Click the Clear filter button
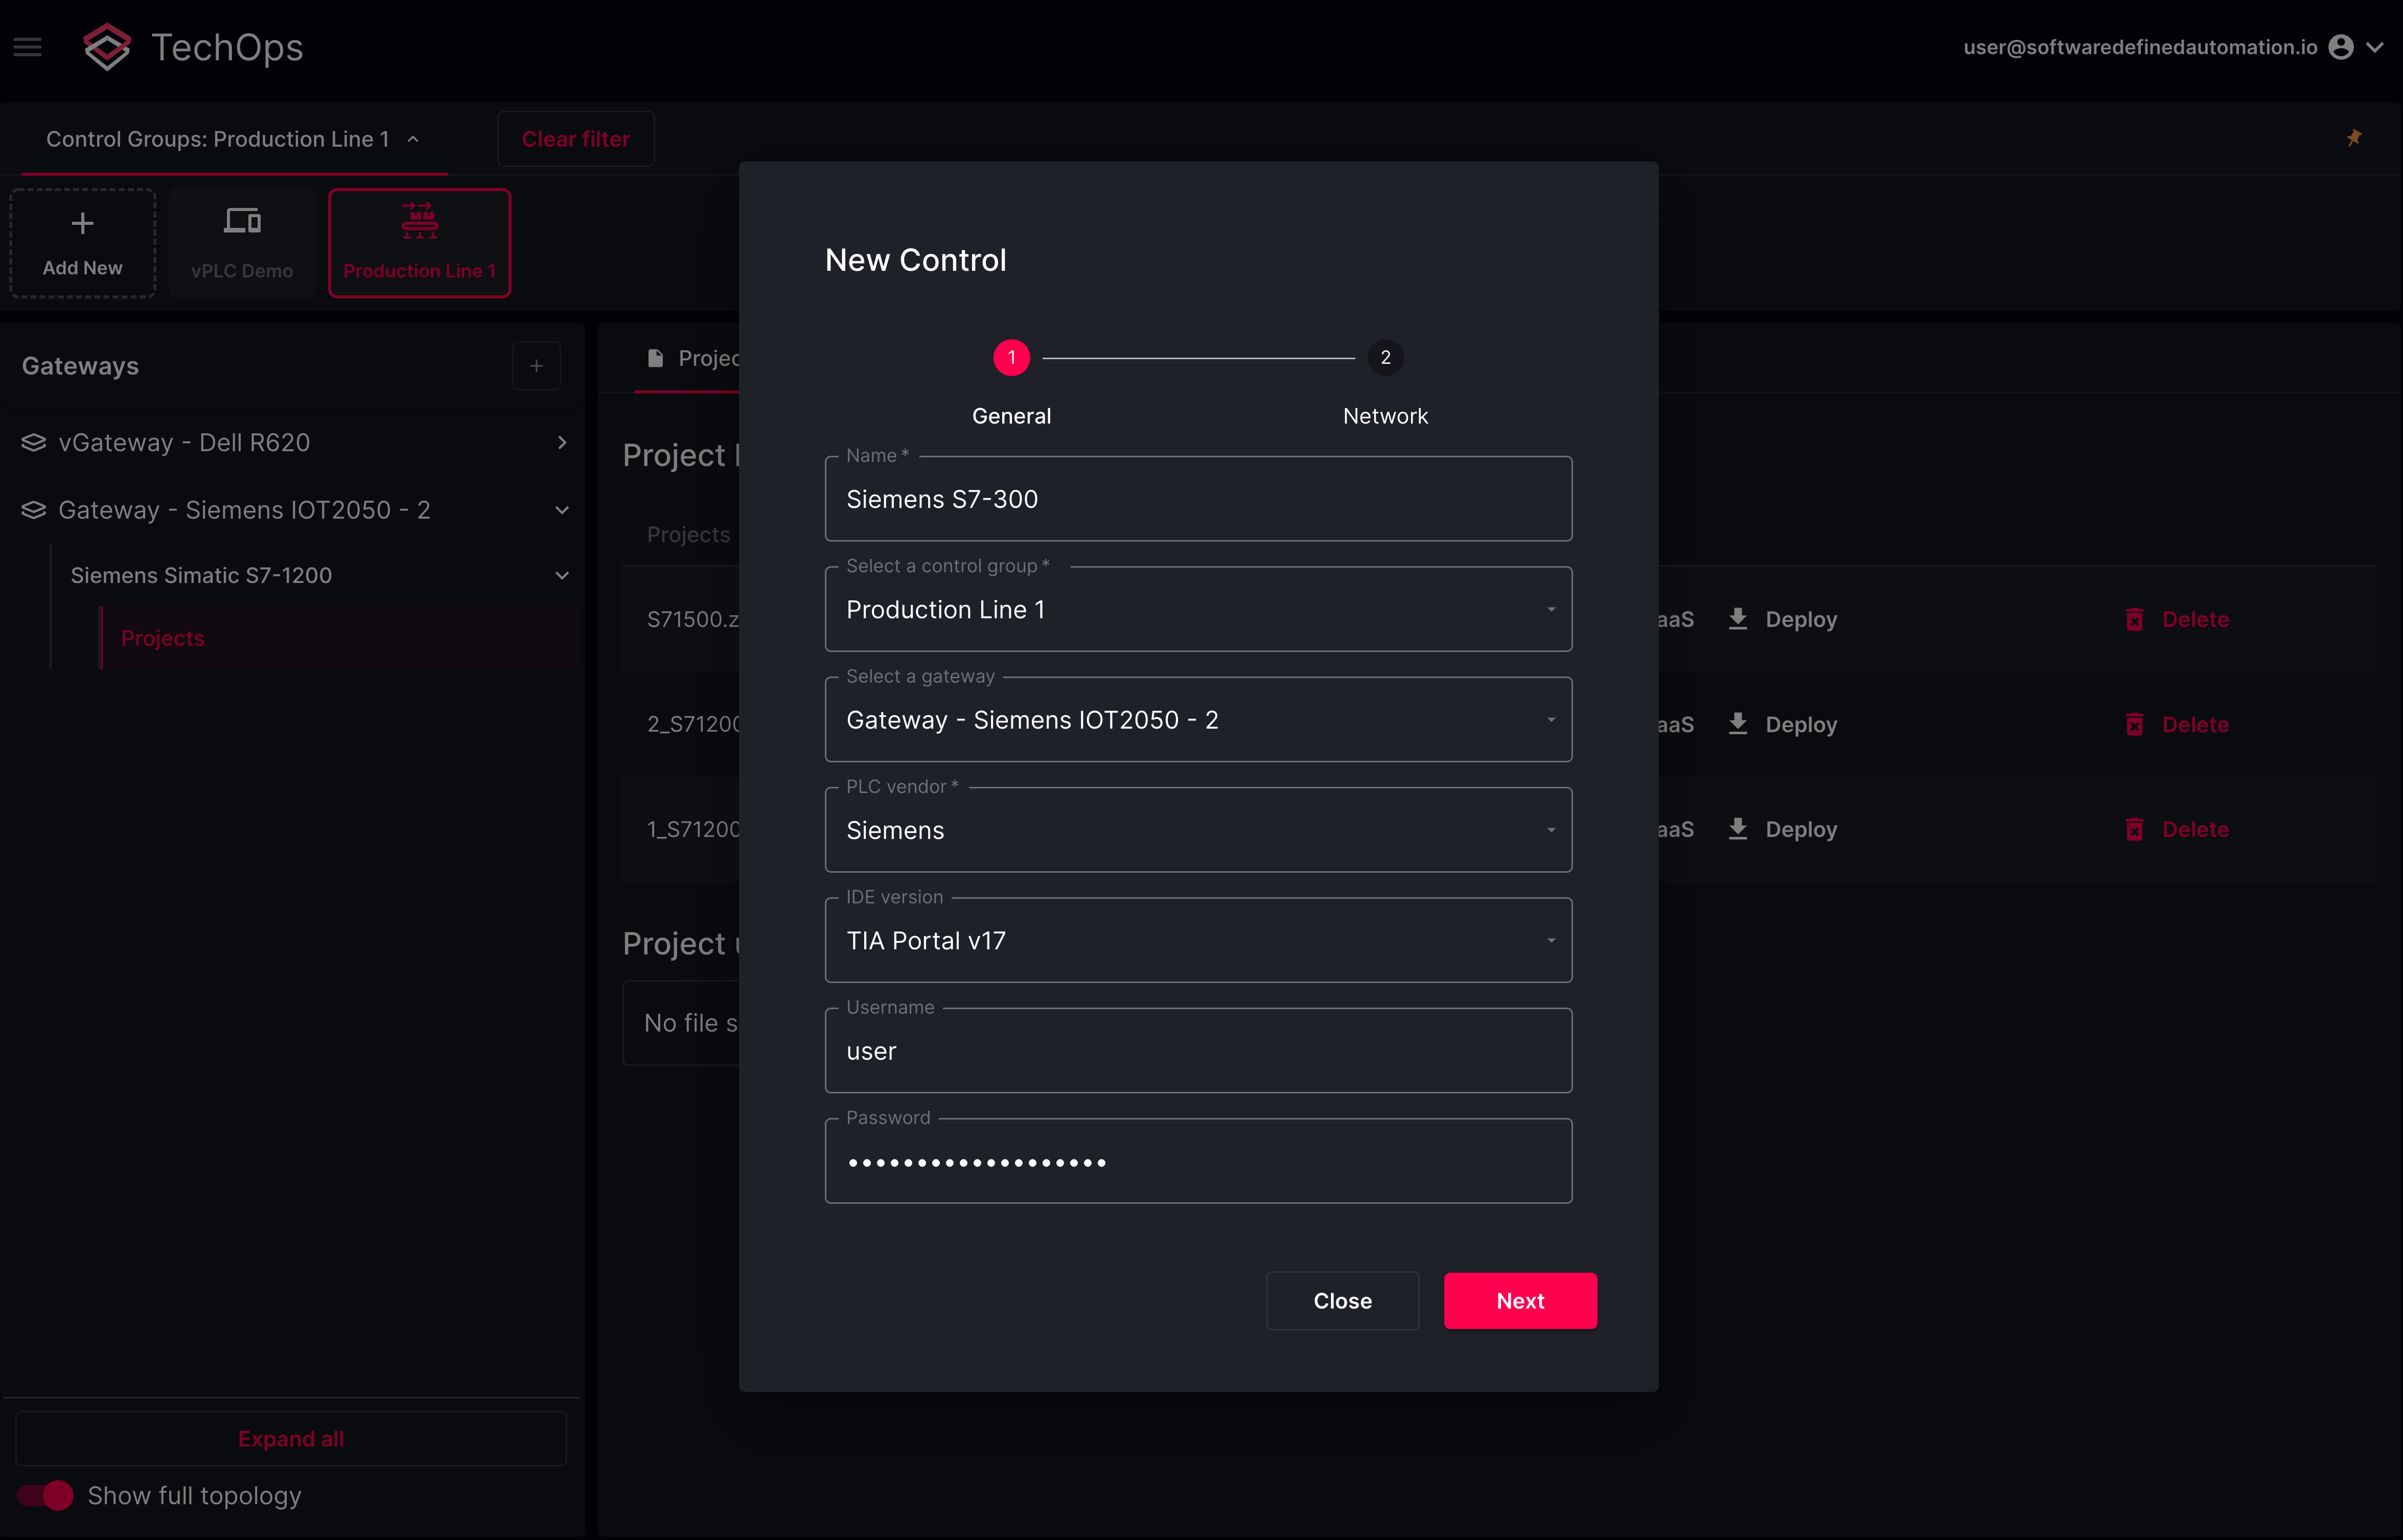This screenshot has height=1540, width=2403. (576, 139)
